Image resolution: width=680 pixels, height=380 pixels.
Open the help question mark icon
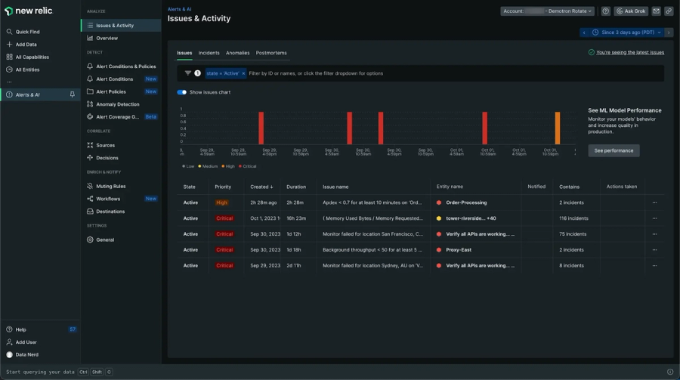[x=605, y=11]
